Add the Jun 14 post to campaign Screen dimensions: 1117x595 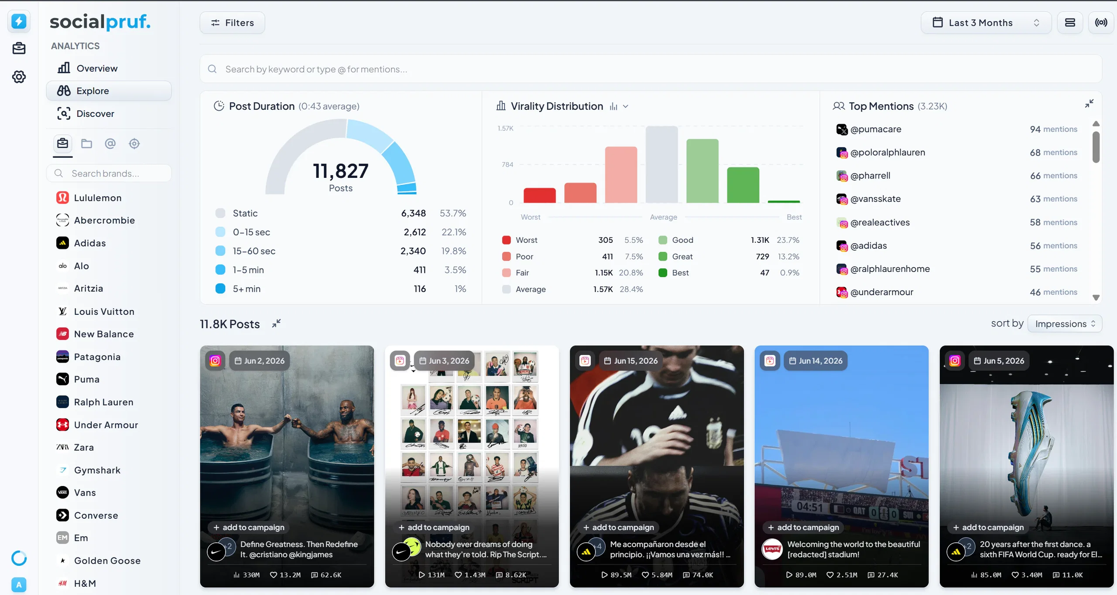(803, 527)
